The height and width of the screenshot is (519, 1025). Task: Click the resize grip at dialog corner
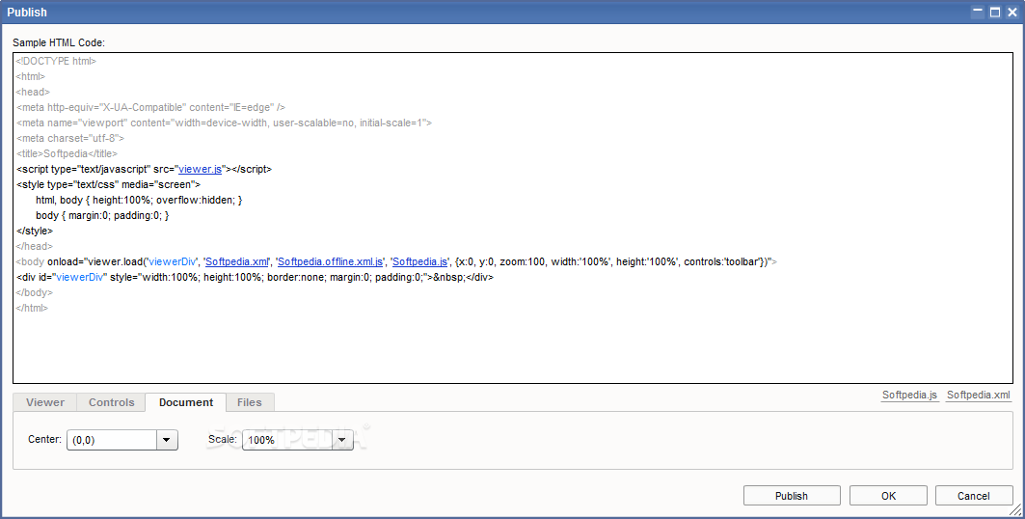click(x=1017, y=511)
